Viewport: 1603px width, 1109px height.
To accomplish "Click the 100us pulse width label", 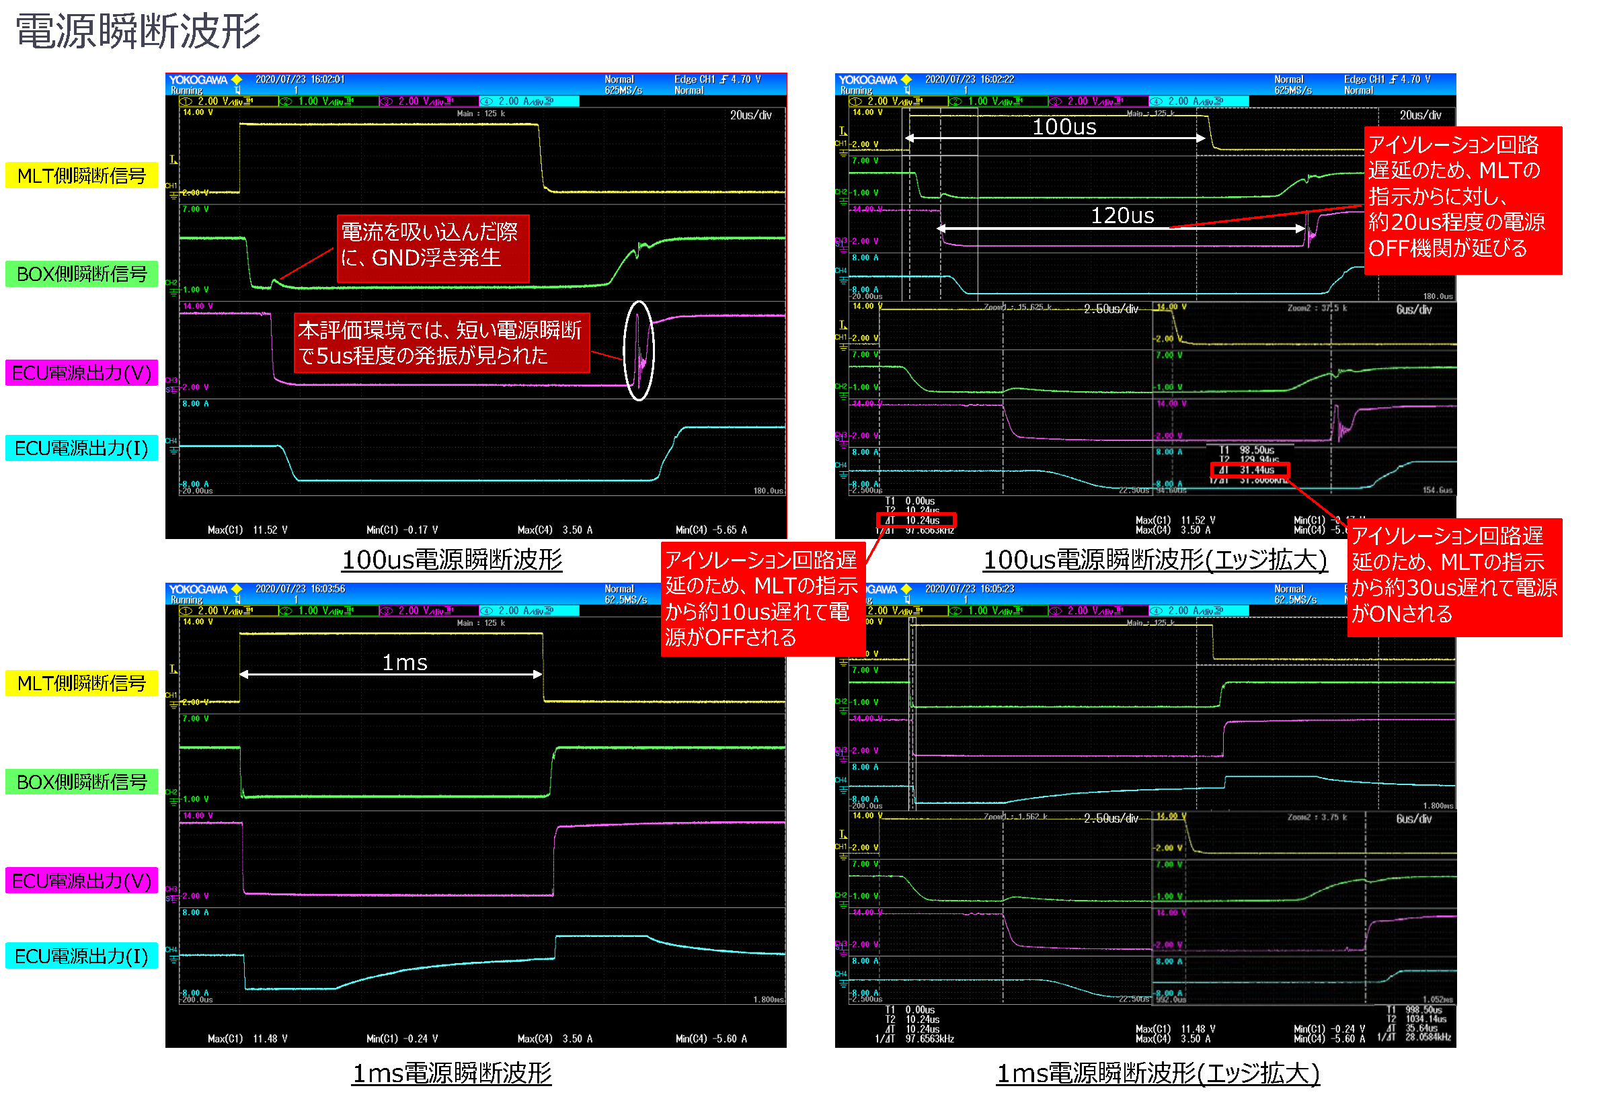I will pos(1064,127).
